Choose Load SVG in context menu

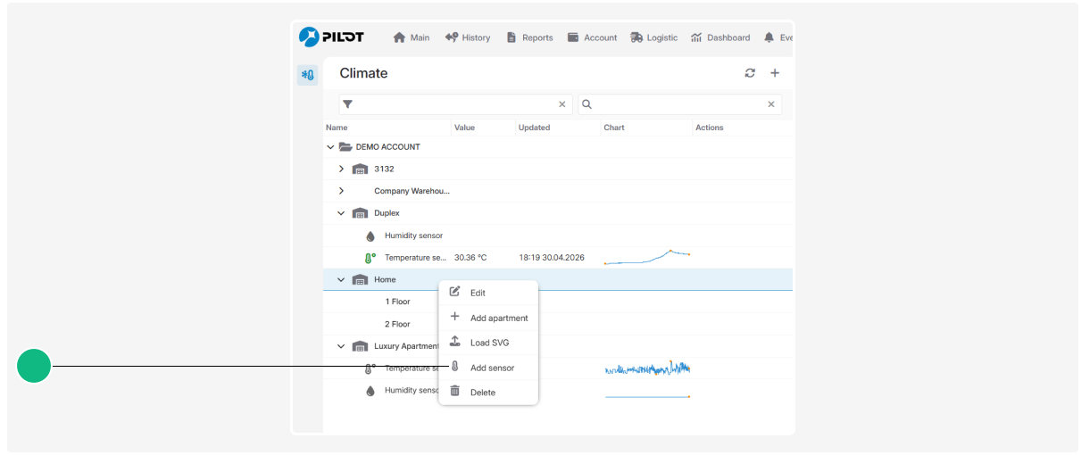488,343
